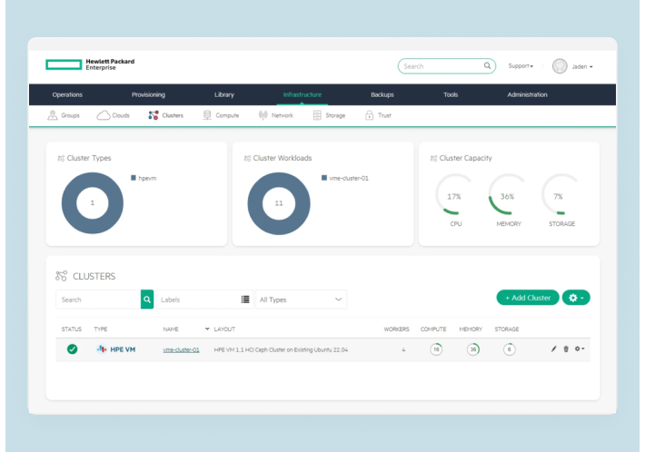Open the Backups menu
645x452 pixels.
(382, 94)
